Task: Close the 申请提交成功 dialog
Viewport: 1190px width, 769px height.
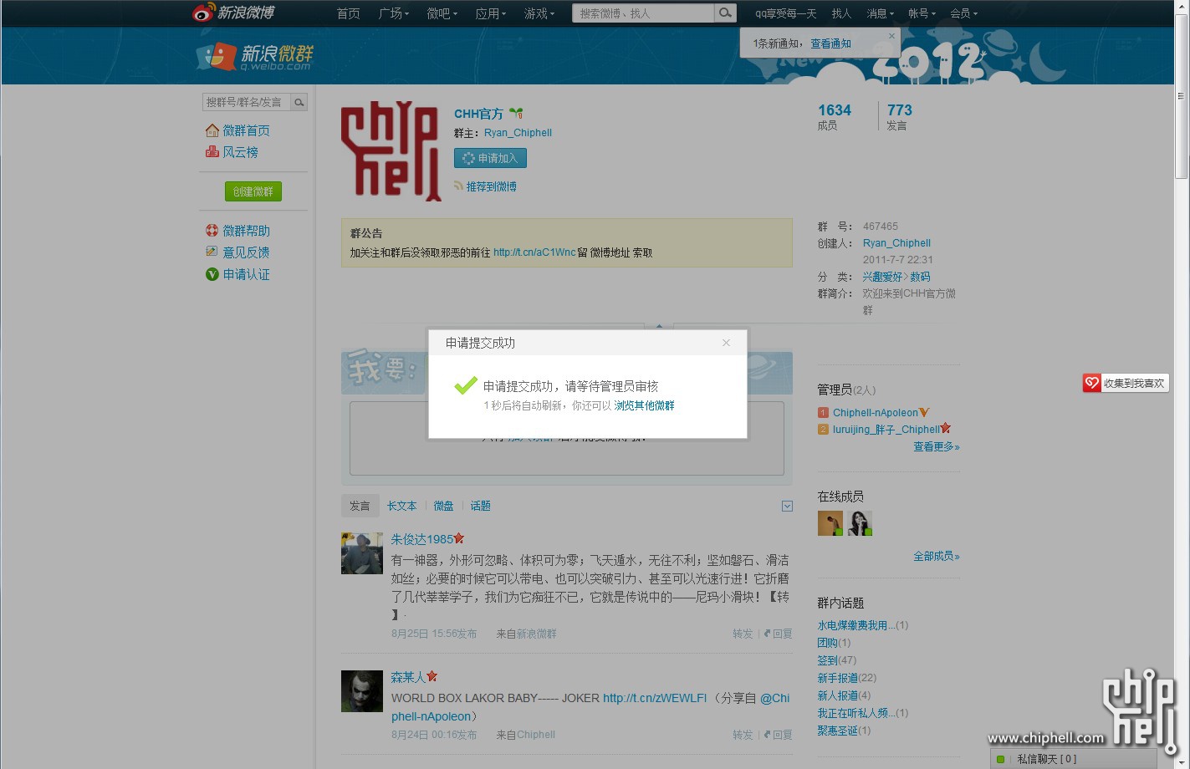Action: pos(726,343)
